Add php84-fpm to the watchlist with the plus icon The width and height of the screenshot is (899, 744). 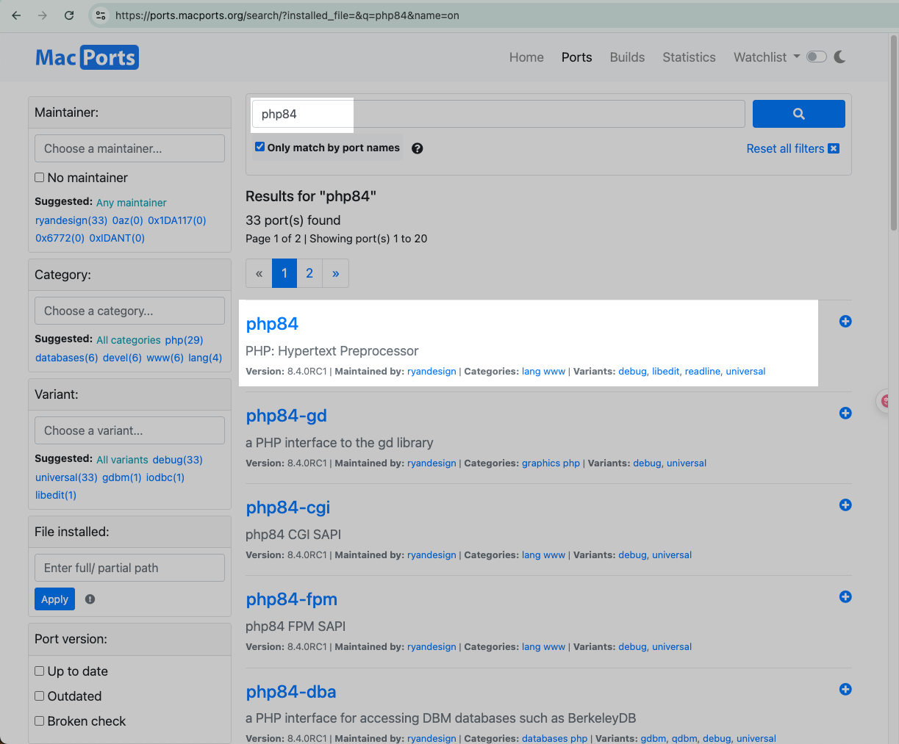845,596
